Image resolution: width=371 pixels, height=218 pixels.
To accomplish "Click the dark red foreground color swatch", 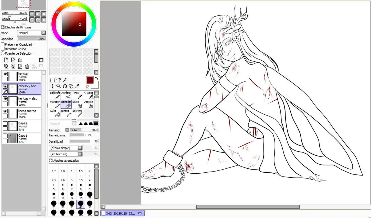I will point(90,80).
